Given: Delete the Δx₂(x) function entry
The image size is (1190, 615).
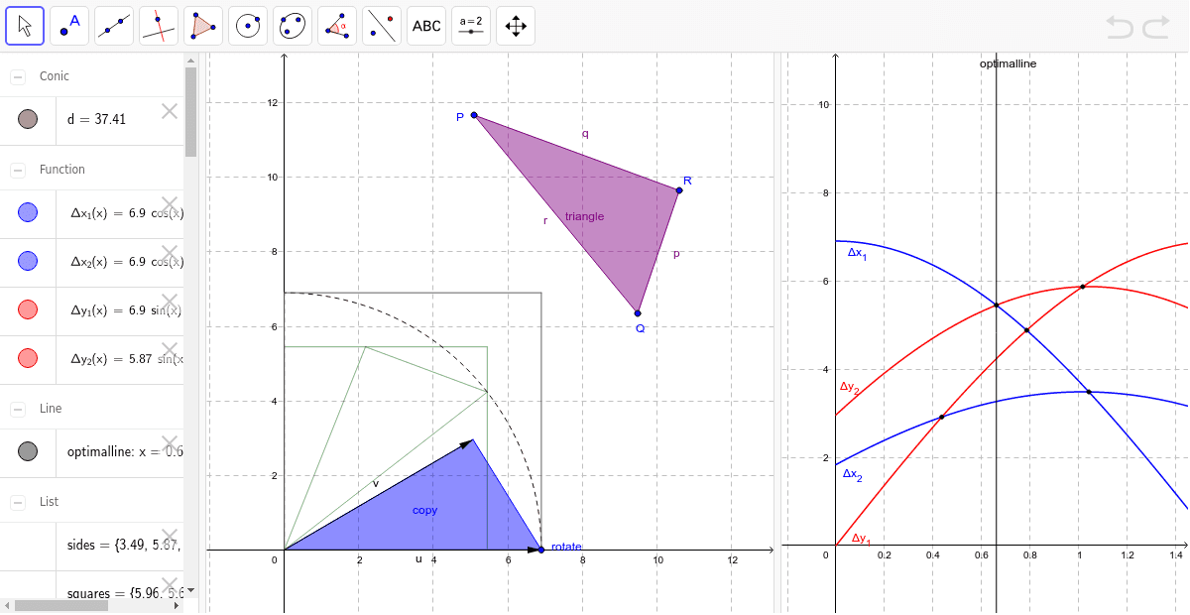Looking at the screenshot, I should point(170,253).
